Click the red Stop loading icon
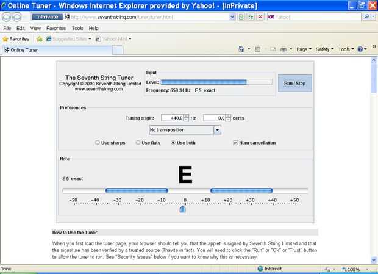The width and height of the screenshot is (378, 274). pos(260,17)
